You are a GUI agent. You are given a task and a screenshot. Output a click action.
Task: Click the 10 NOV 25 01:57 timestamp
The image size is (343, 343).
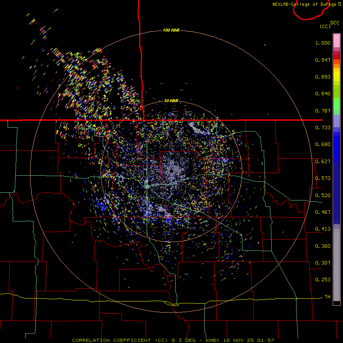tap(249, 340)
